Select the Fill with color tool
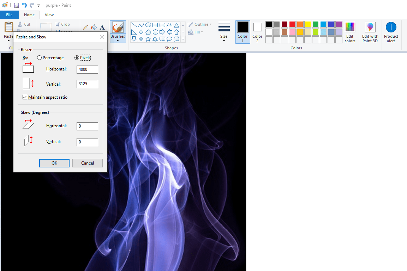The height and width of the screenshot is (271, 407). (94, 27)
